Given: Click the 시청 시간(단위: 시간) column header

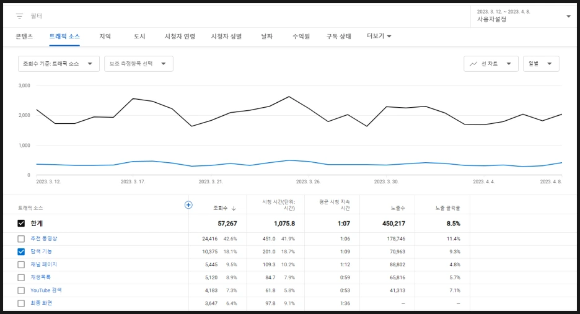Looking at the screenshot, I should [278, 205].
